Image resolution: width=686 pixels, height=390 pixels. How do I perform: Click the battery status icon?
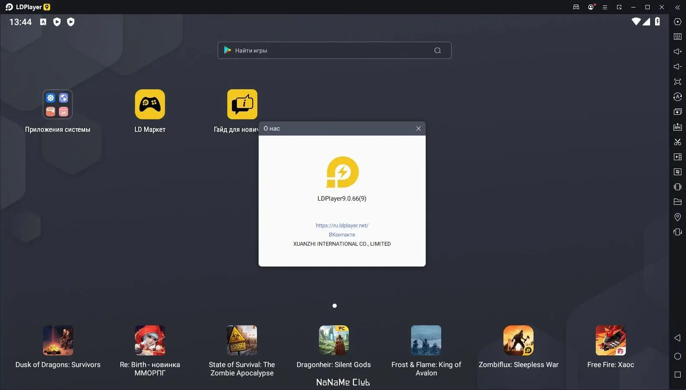point(658,21)
